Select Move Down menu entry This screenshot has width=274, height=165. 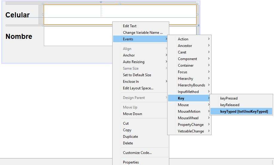pos(133,114)
